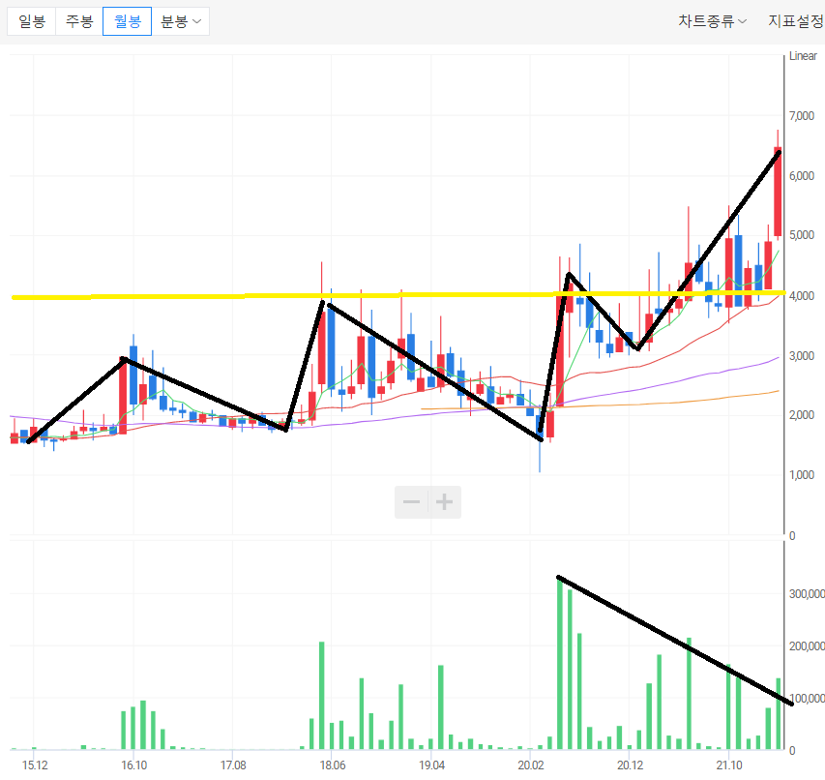Click the 100,000 volume axis label
This screenshot has width=825, height=780.
807,699
